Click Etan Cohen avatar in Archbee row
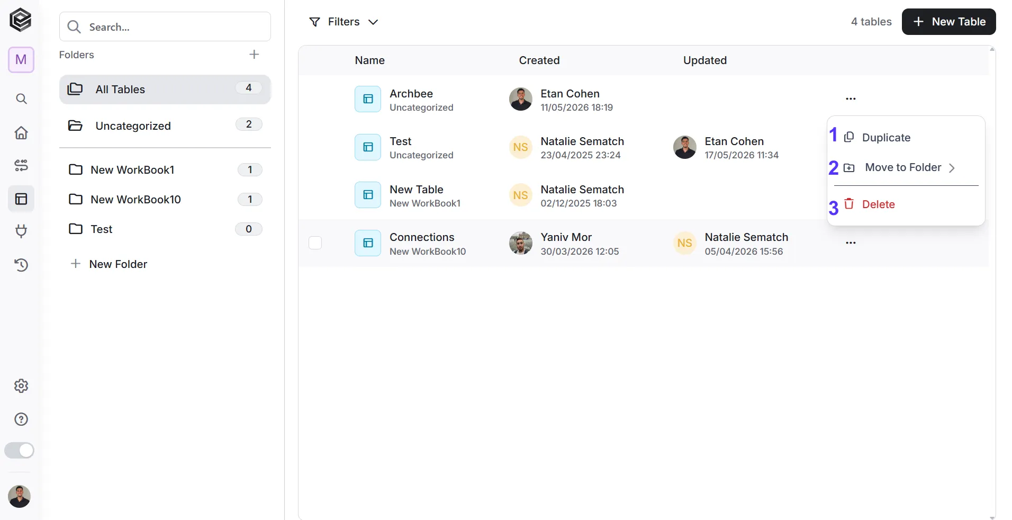The image size is (1012, 520). coord(520,99)
